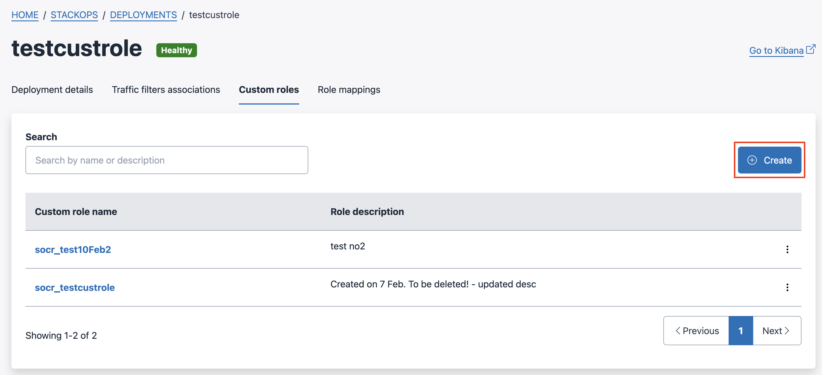Viewport: 822px width, 375px height.
Task: Focus the search by name field
Action: pos(167,160)
